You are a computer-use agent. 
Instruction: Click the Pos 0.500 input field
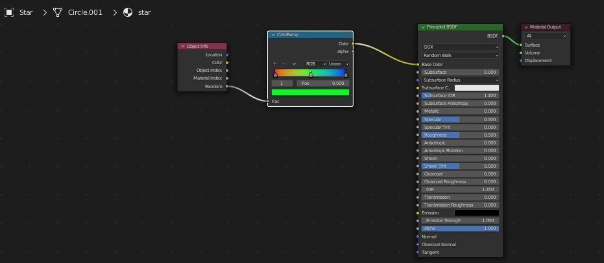323,83
